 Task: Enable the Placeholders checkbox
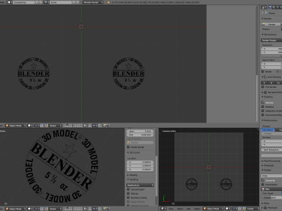coord(263,185)
